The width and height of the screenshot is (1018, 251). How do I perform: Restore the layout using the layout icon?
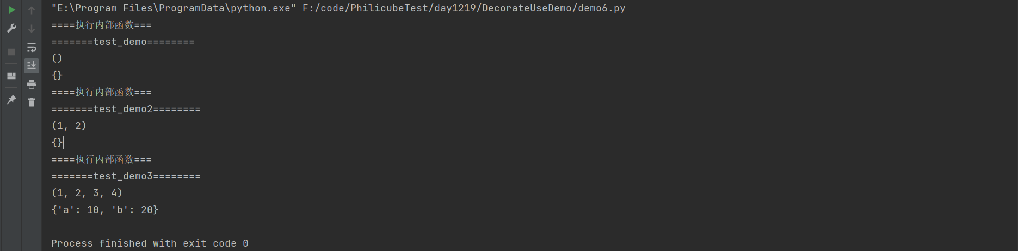click(x=11, y=76)
